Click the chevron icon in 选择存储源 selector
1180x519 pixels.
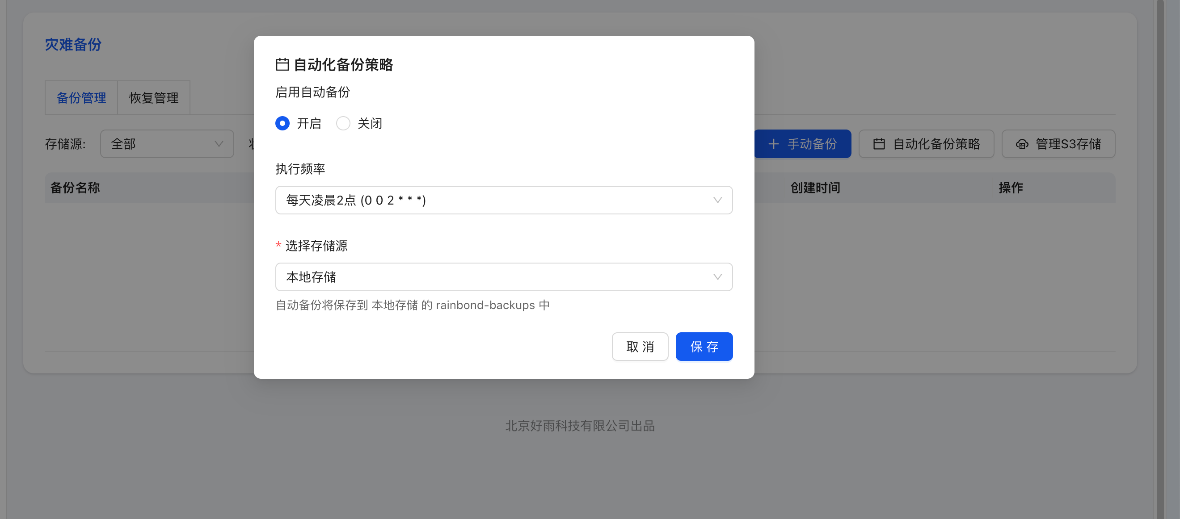click(x=717, y=277)
